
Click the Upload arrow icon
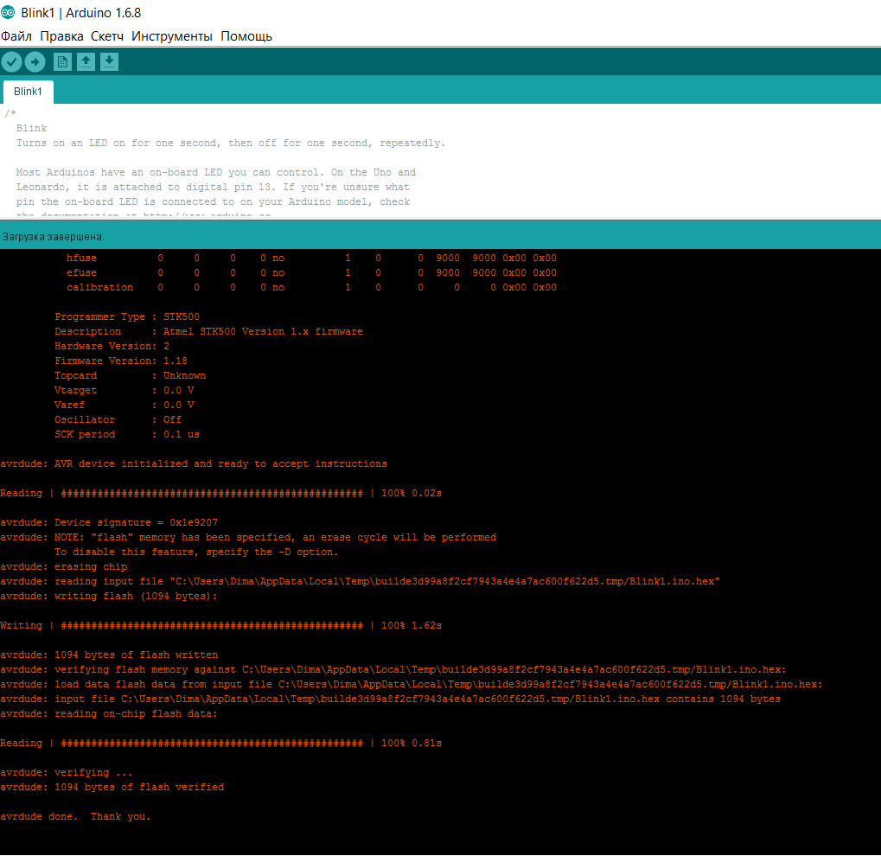35,62
